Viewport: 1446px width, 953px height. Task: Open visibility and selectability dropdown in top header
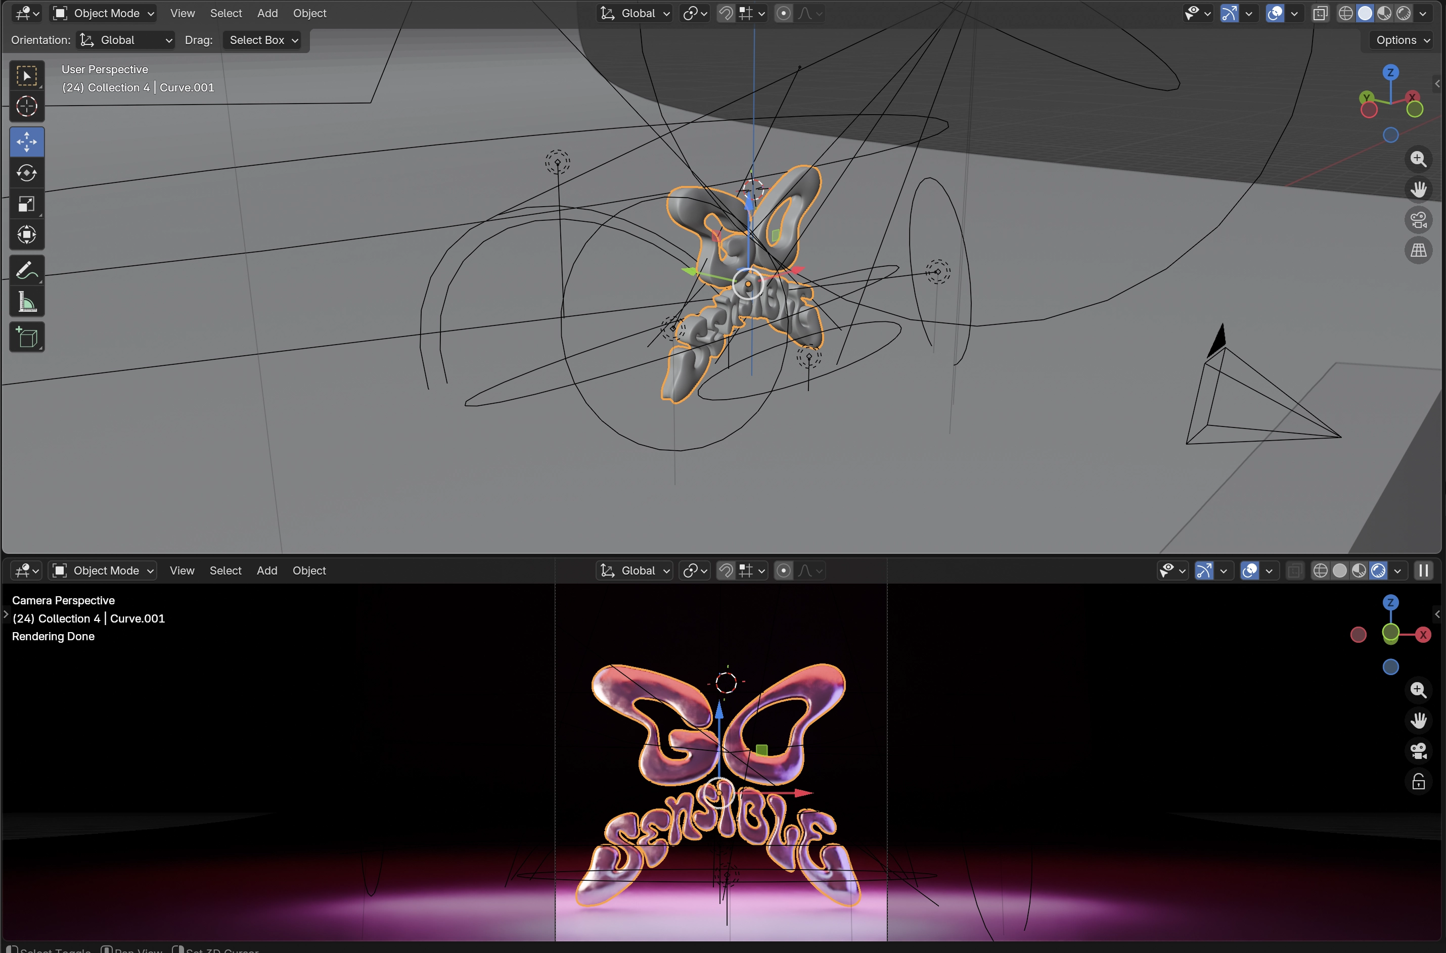click(x=1197, y=13)
